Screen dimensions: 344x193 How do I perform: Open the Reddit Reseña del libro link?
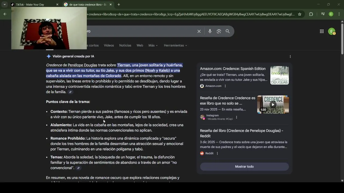(242, 133)
